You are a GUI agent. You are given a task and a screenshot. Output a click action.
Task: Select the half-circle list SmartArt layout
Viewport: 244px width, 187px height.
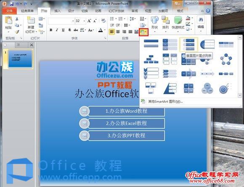point(207,44)
